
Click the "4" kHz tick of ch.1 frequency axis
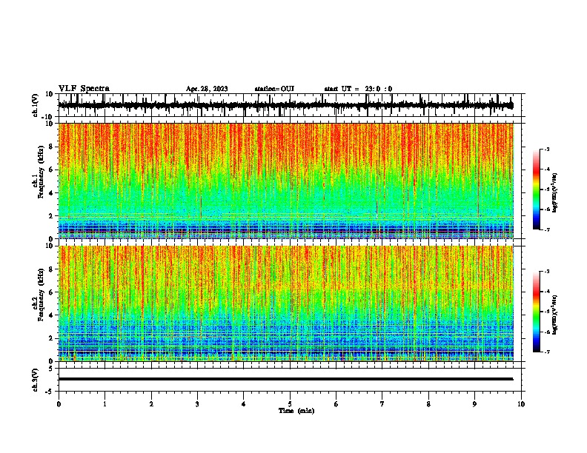point(52,193)
